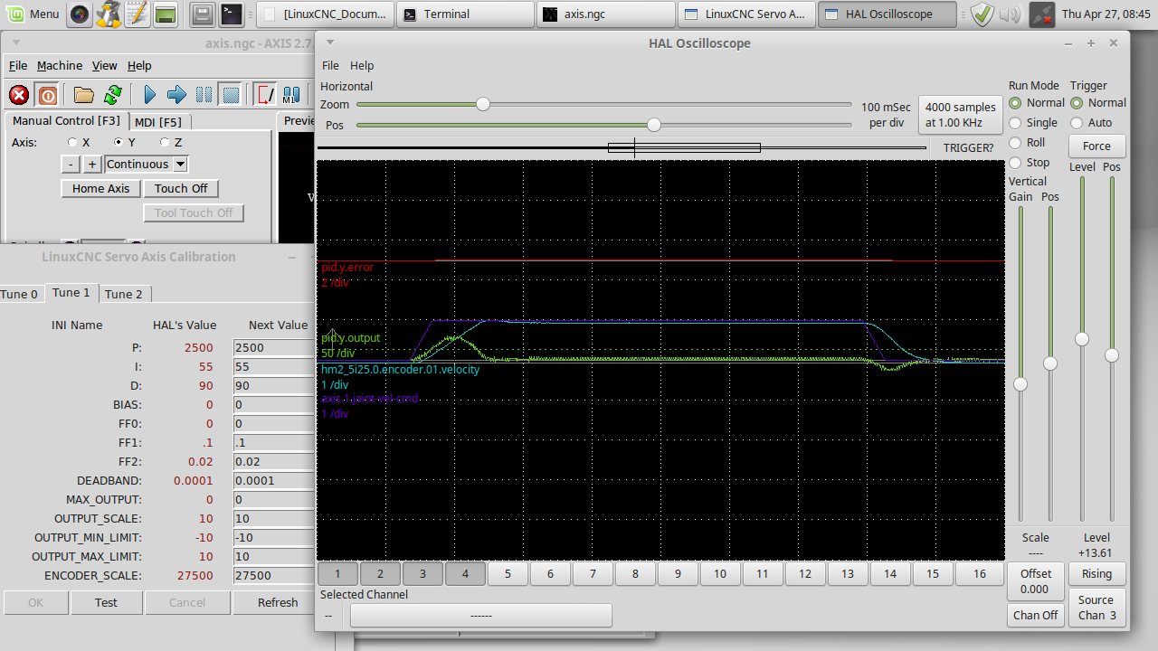Click the Test button in calibration
This screenshot has height=651, width=1158.
point(106,602)
